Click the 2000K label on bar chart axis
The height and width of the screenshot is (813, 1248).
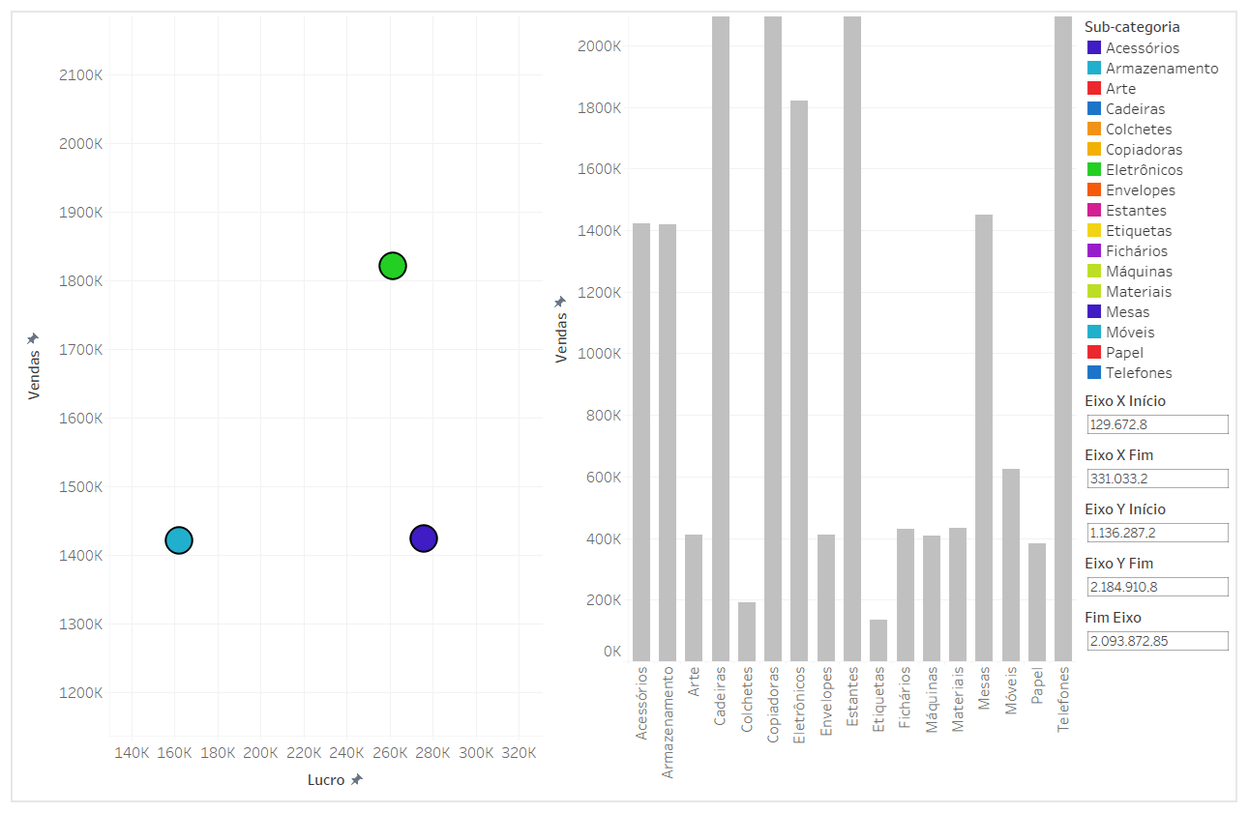click(600, 45)
